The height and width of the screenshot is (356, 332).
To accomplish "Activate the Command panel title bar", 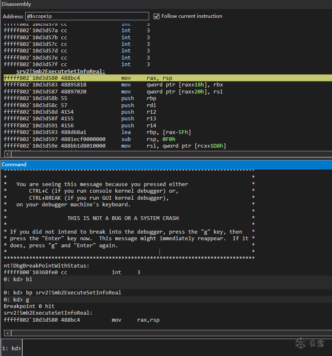I will tap(166, 165).
